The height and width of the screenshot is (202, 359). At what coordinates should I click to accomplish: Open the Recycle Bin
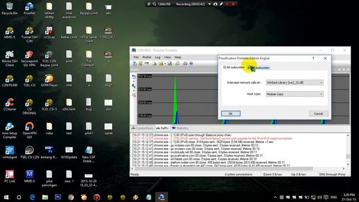coord(10,8)
